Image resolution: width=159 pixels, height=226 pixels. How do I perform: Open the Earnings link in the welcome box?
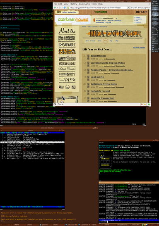click(118, 21)
